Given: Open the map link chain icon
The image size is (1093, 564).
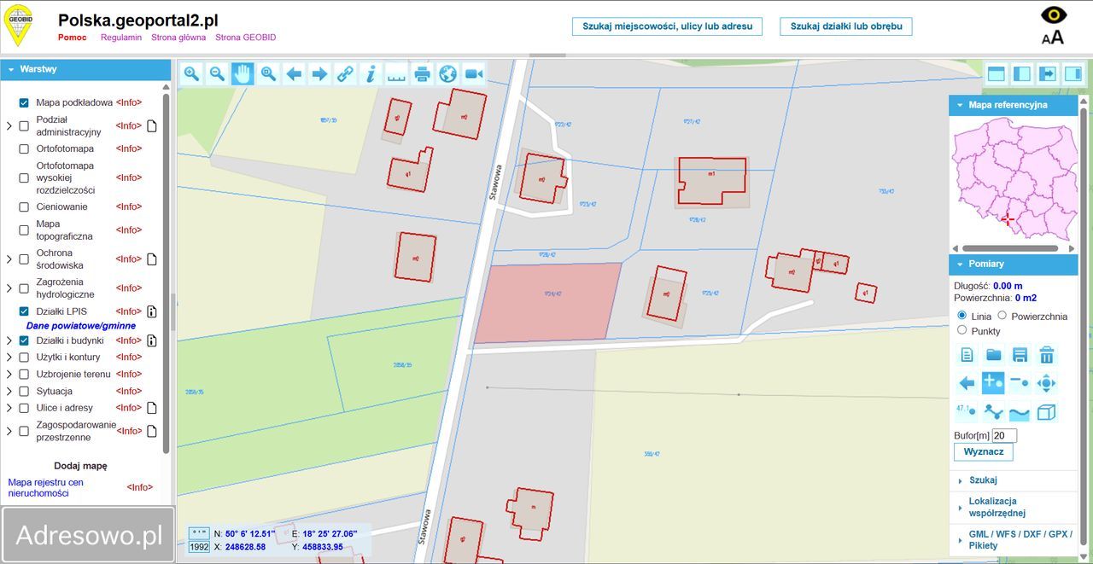Looking at the screenshot, I should click(x=345, y=74).
